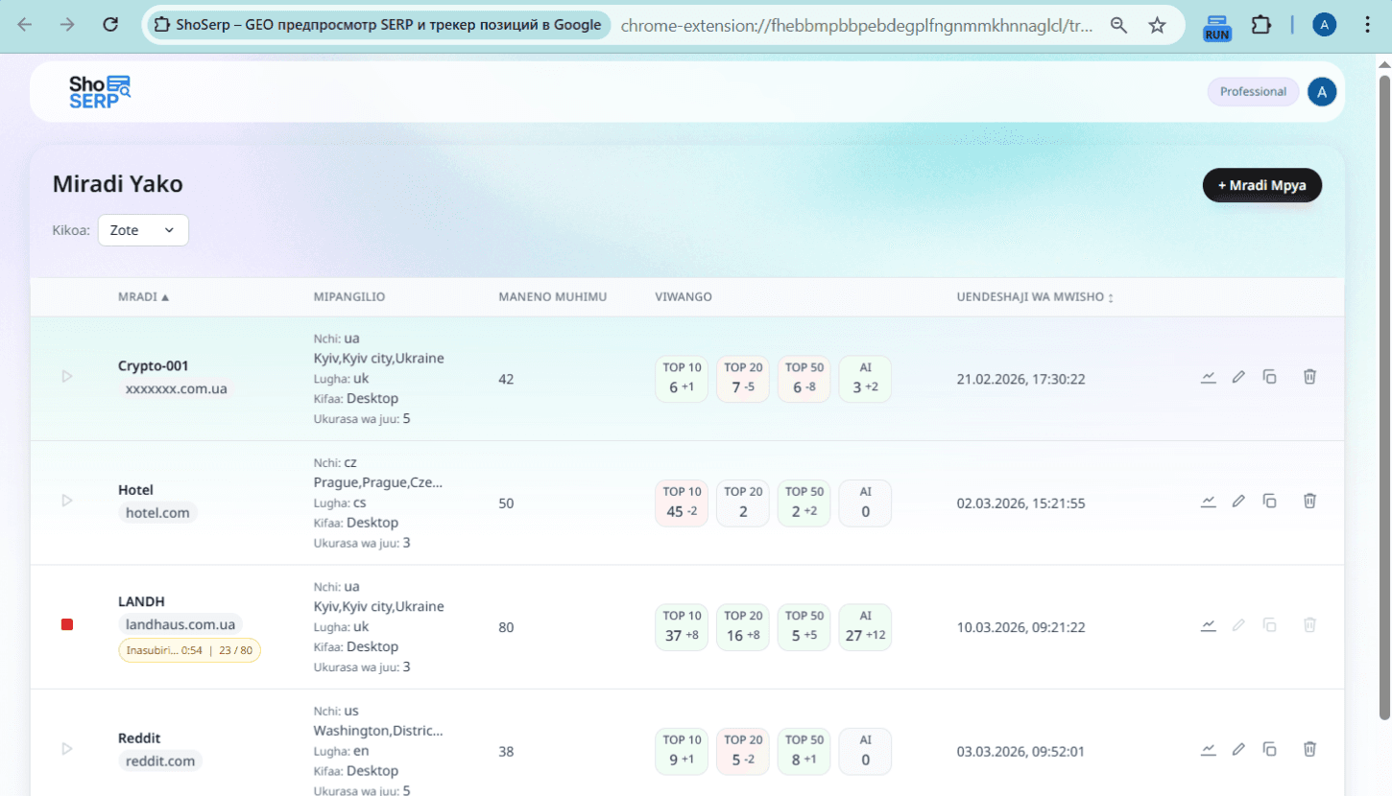
Task: Click Crypto-001 TOP 50 badge
Action: 804,379
